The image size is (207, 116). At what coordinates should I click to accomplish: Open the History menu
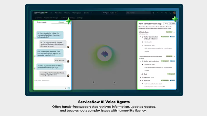pos(67,13)
